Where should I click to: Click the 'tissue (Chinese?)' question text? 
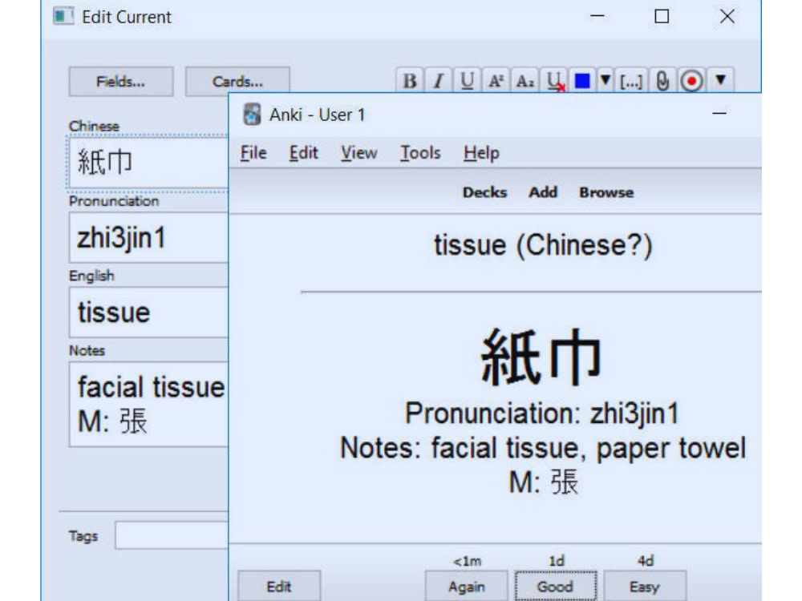(543, 246)
